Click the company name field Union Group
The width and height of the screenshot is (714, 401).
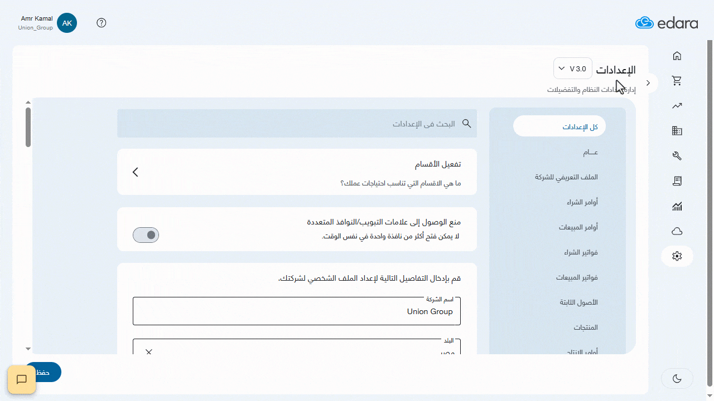click(x=297, y=311)
